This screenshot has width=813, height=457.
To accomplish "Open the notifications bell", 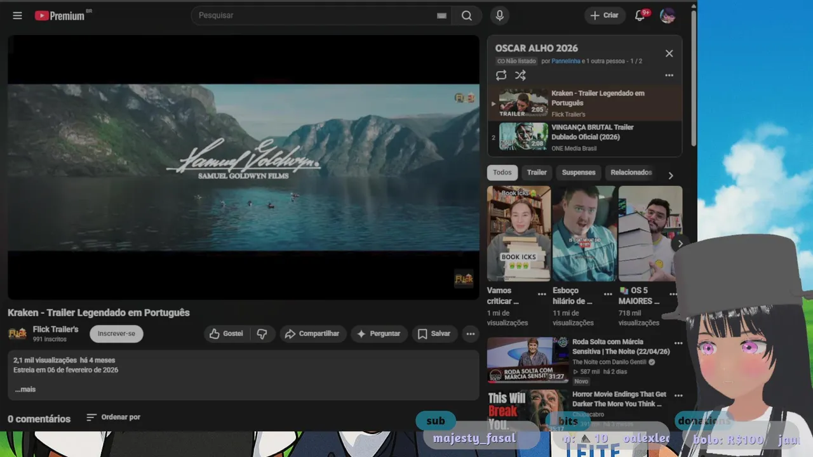I will click(x=640, y=15).
